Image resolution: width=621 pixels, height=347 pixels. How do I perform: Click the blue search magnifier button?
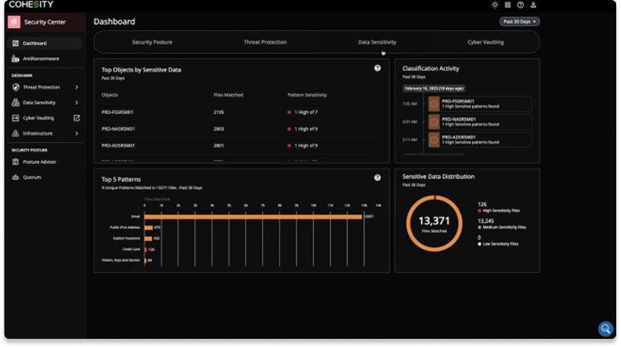pyautogui.click(x=605, y=329)
